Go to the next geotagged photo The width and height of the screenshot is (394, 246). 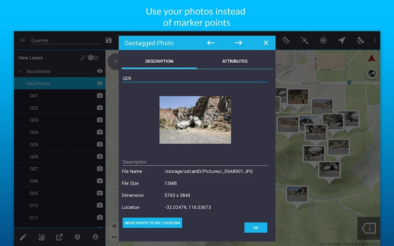tap(238, 43)
